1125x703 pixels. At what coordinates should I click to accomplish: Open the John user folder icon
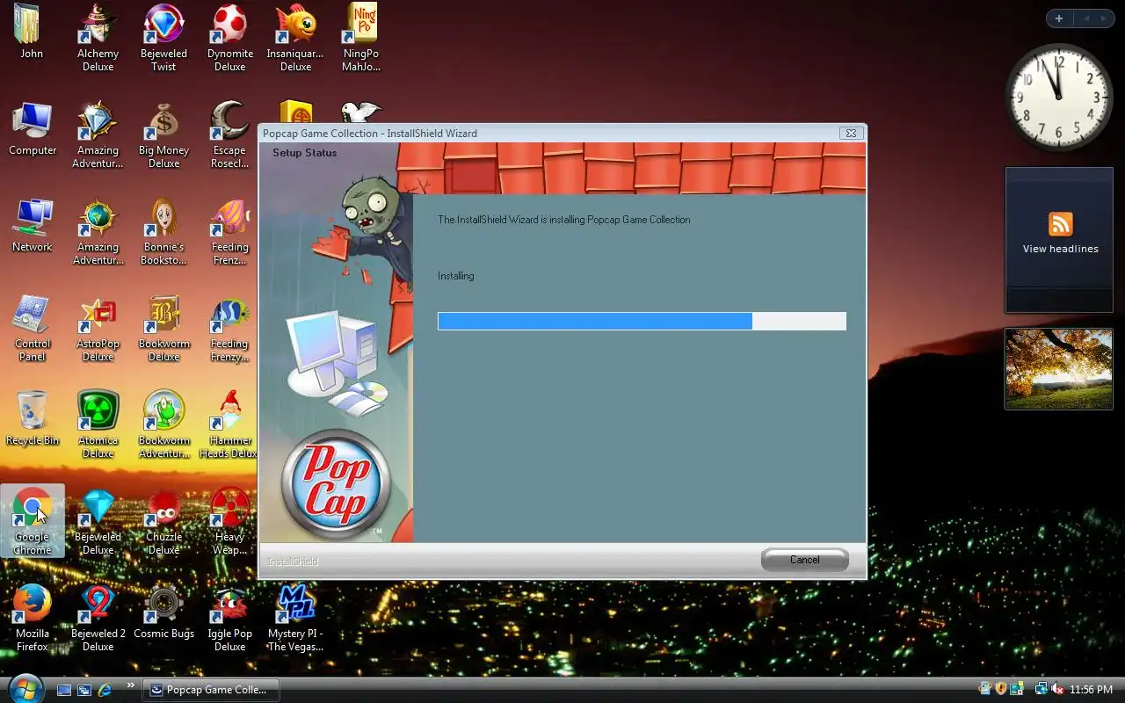click(x=32, y=32)
